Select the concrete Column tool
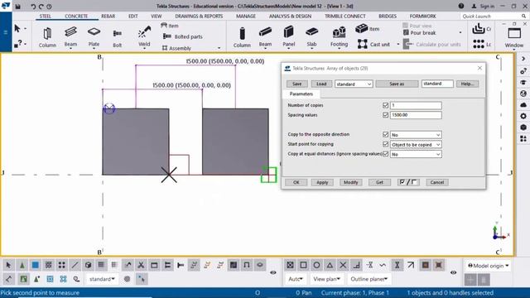 pos(242,36)
